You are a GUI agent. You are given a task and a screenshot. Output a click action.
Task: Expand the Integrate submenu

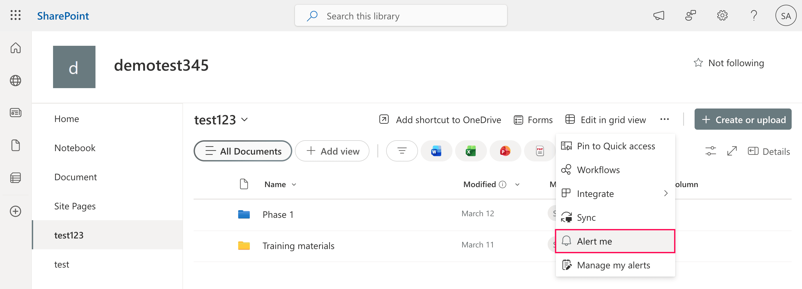click(x=596, y=193)
